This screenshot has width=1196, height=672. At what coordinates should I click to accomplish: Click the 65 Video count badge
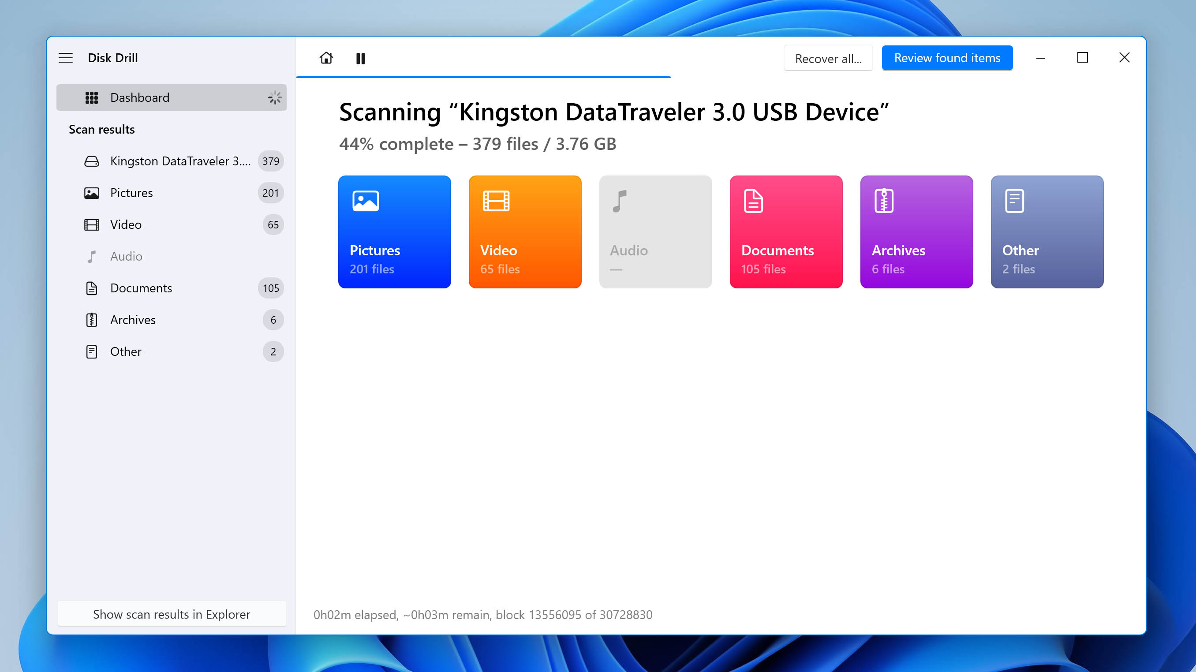(x=273, y=224)
